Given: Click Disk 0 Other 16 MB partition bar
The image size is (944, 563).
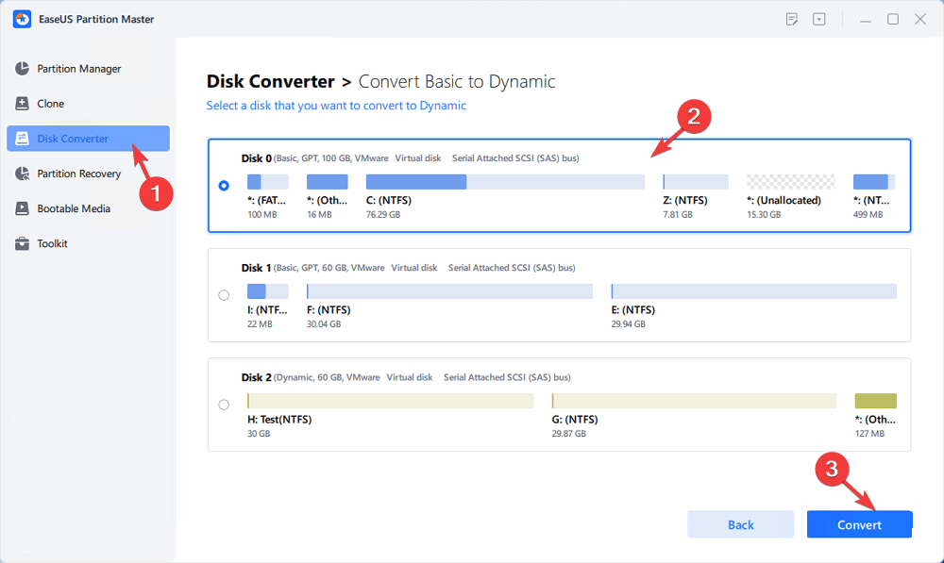Looking at the screenshot, I should pyautogui.click(x=327, y=182).
